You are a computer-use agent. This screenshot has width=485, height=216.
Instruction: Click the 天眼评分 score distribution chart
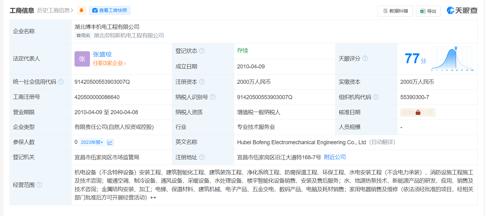452,59
